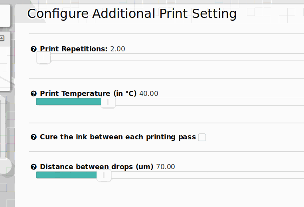Show help for Distance between drops
Viewport: 304px width, 207px height.
pos(34,167)
